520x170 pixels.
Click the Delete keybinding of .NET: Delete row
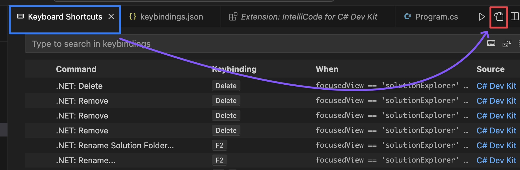(x=226, y=86)
